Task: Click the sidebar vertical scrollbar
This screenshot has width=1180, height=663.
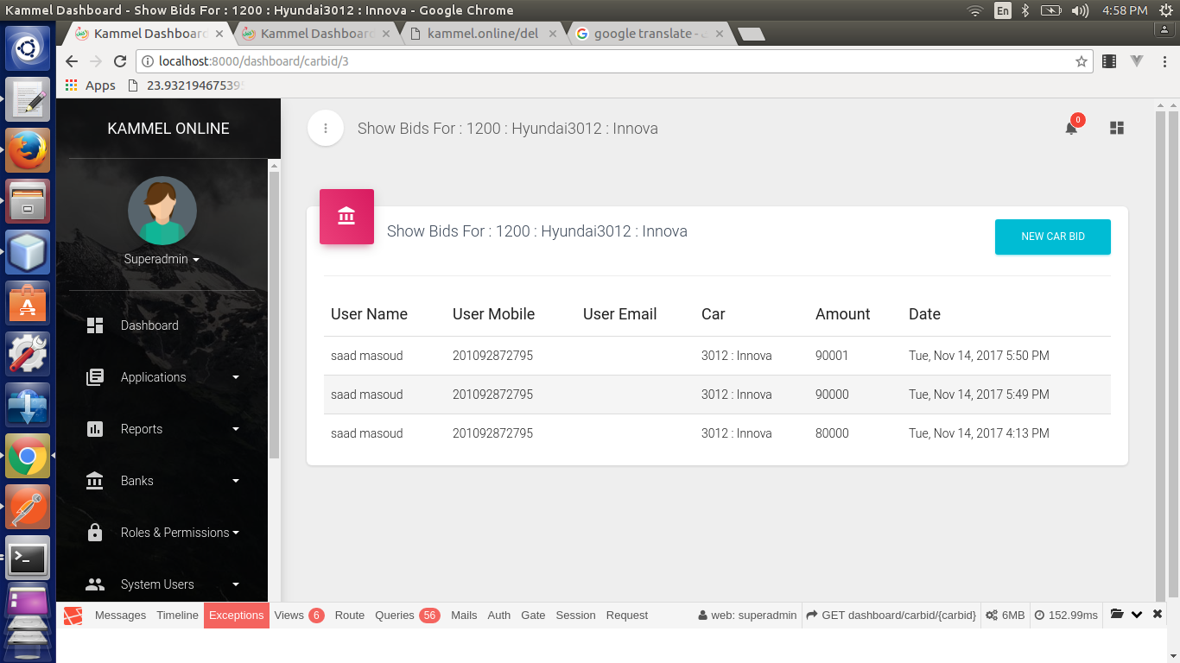Action: point(275,315)
